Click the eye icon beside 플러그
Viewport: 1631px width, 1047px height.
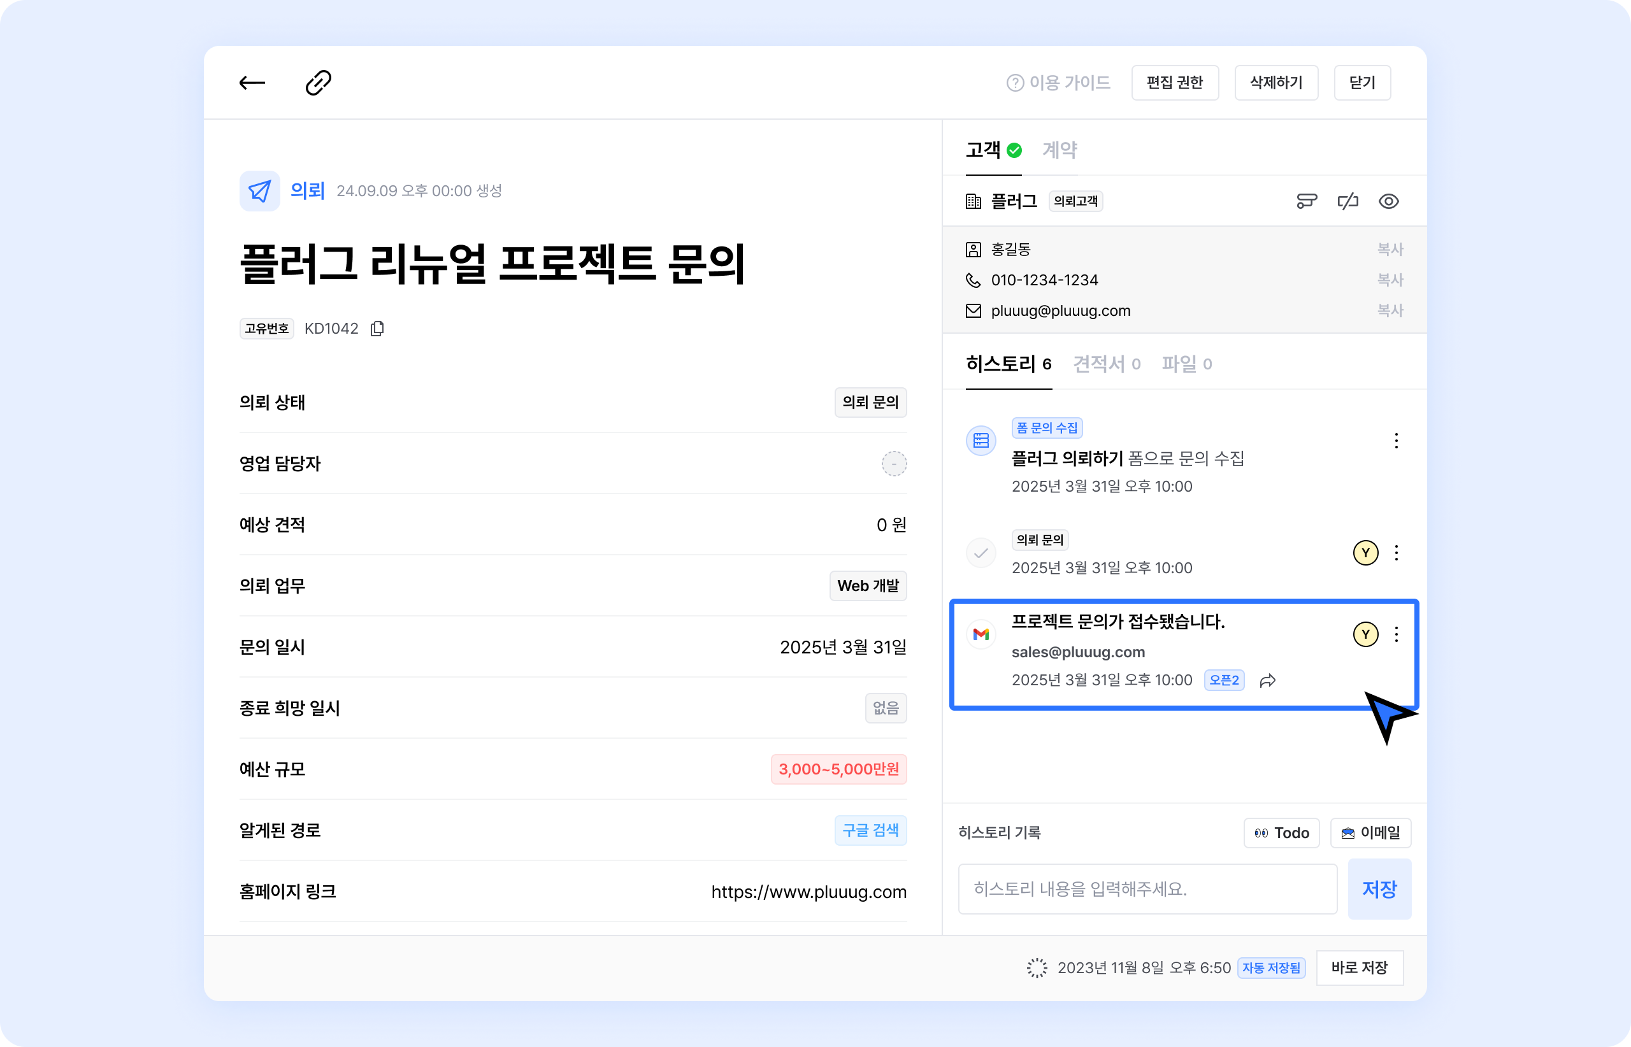click(1388, 201)
